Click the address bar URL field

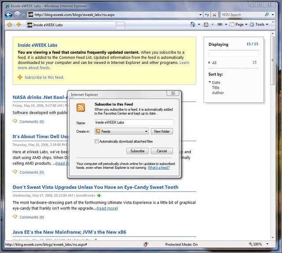click(113, 15)
